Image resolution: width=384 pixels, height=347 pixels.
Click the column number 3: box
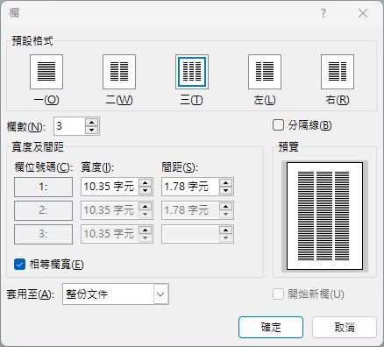43,234
